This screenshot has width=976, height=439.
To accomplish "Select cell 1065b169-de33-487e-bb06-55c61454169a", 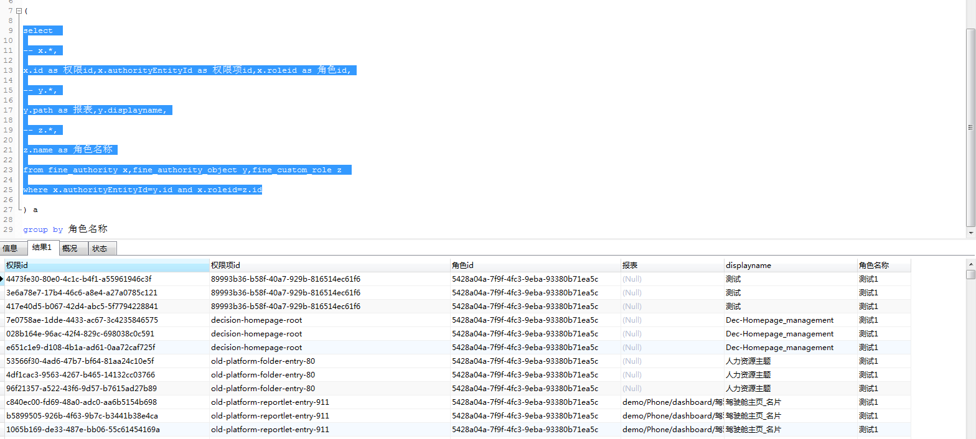I will 107,430.
